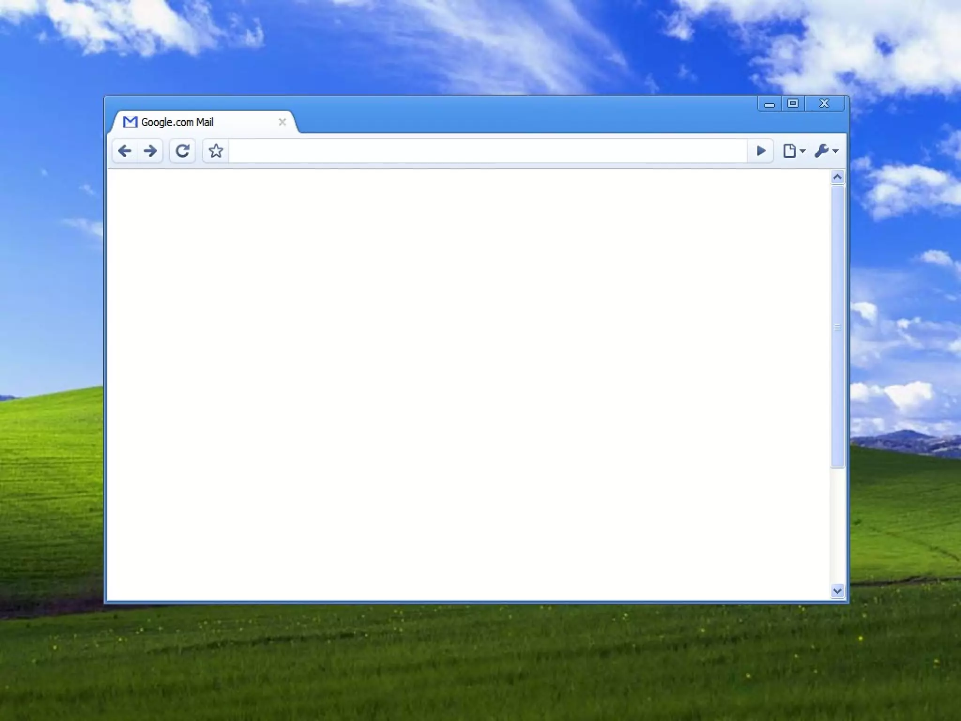The image size is (961, 721).
Task: Click the Back arrow button
Action: point(125,151)
